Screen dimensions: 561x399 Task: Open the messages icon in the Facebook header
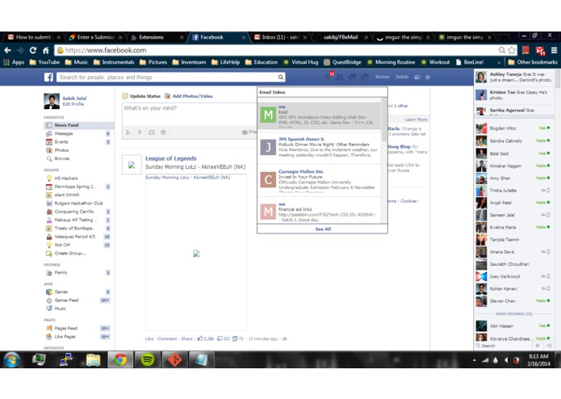(x=352, y=77)
